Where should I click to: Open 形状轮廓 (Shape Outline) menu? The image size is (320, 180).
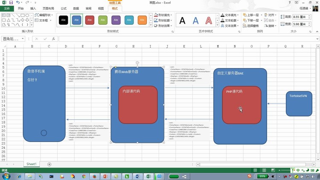pyautogui.click(x=163, y=20)
